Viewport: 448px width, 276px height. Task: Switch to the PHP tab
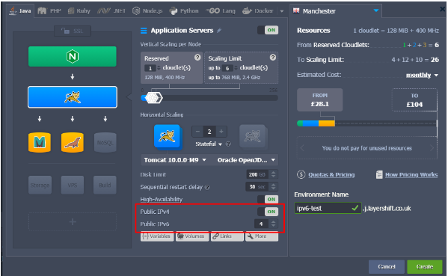(x=49, y=11)
